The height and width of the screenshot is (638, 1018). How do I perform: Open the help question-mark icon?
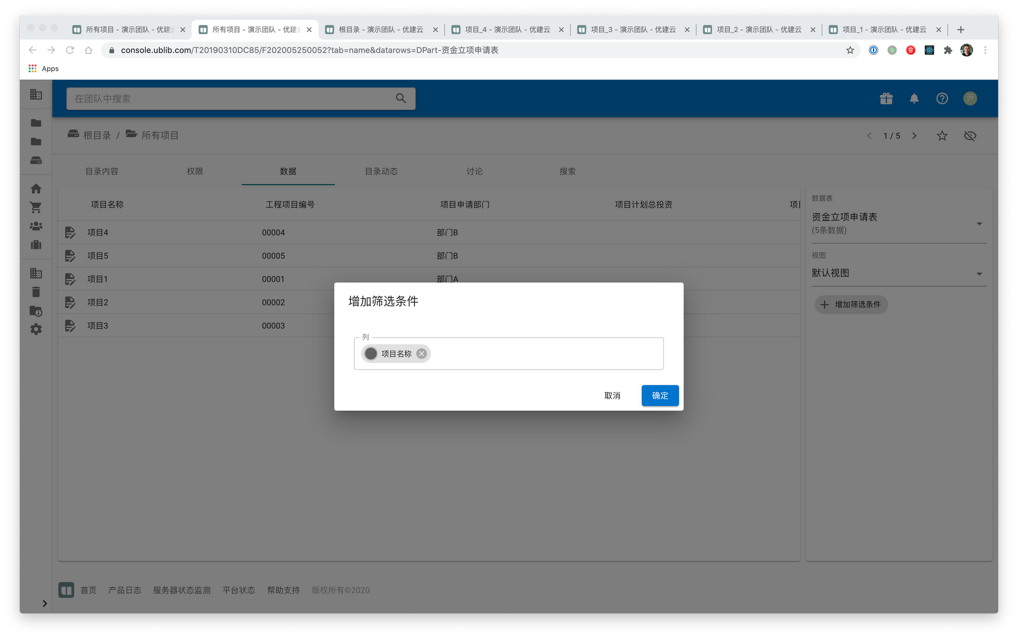pos(942,99)
